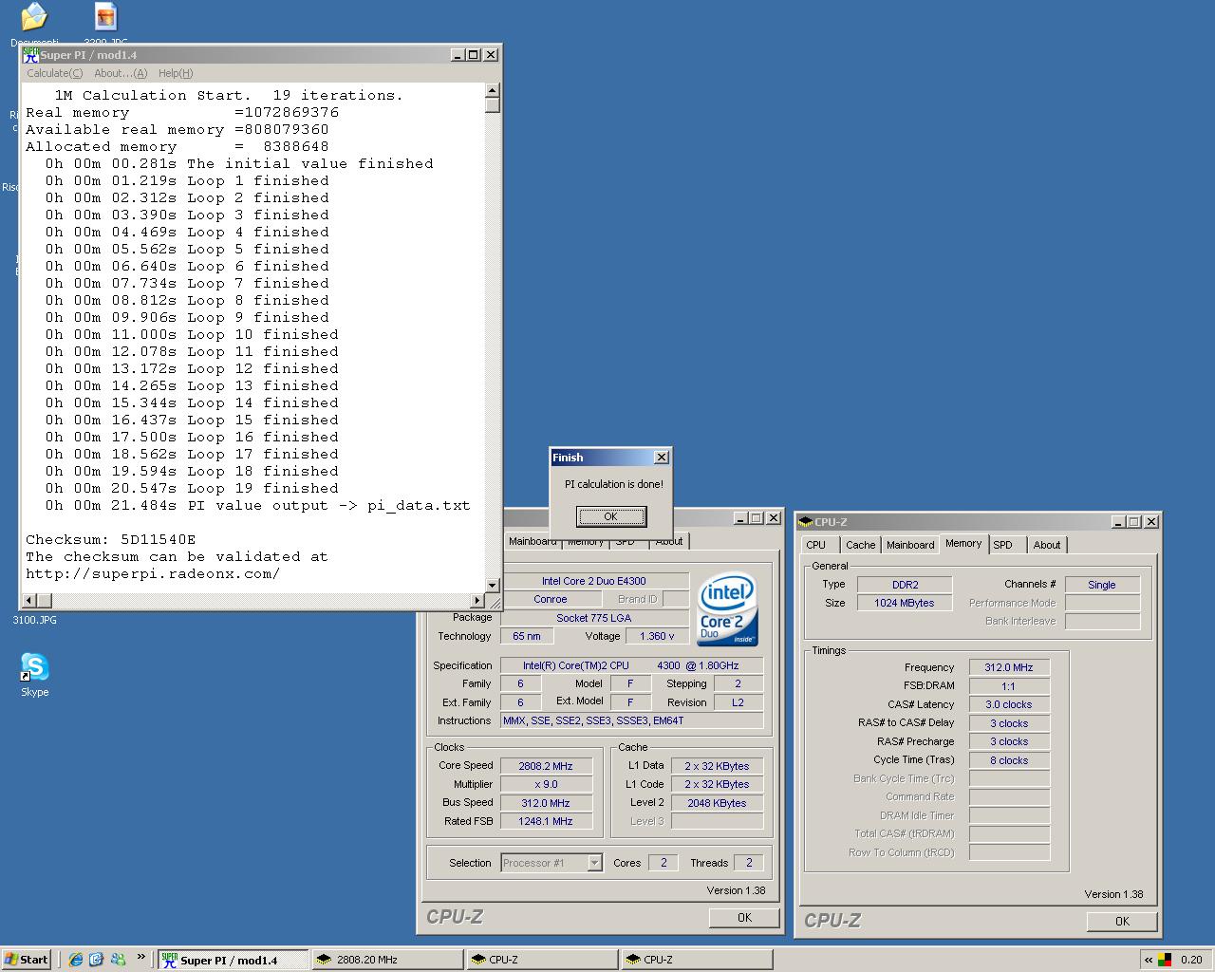Switch to 2808.20 MHz taskbar button

click(387, 960)
